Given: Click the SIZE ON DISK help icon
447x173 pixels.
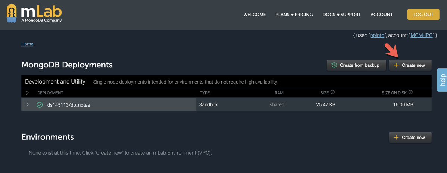Looking at the screenshot, I should [x=410, y=92].
